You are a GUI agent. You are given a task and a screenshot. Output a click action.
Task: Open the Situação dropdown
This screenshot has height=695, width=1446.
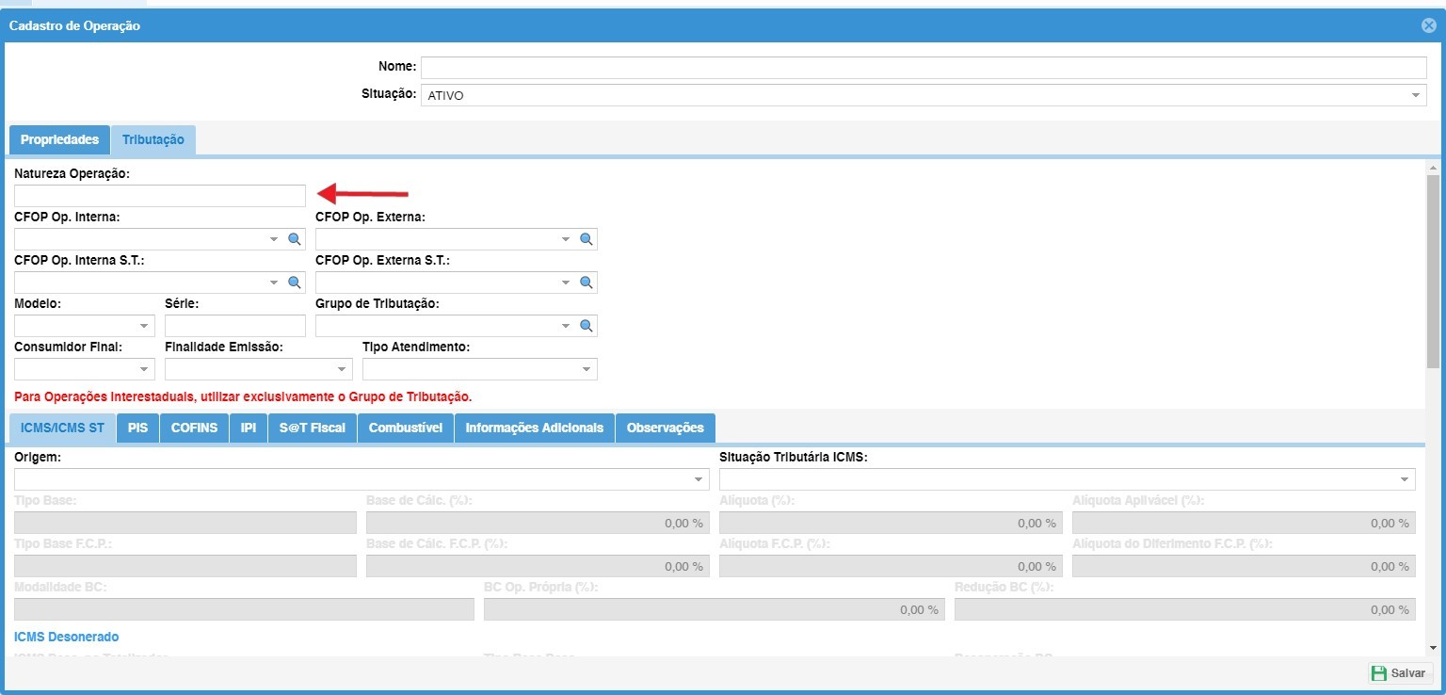click(1415, 95)
